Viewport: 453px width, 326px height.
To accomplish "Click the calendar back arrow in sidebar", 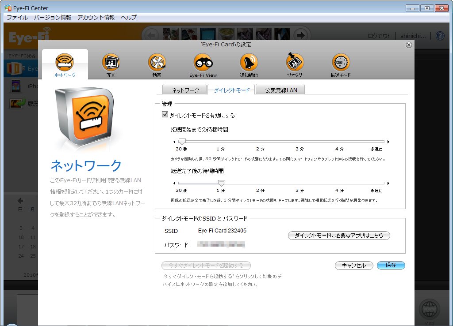I will [20, 201].
